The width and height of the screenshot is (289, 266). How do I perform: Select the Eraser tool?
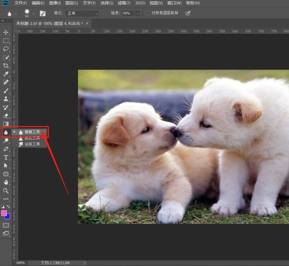click(x=6, y=116)
